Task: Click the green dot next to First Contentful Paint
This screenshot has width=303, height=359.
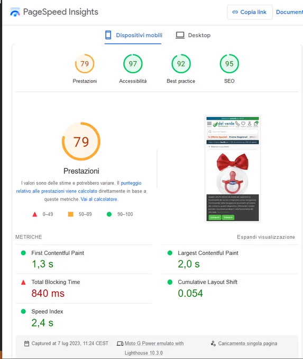Action: pos(23,253)
